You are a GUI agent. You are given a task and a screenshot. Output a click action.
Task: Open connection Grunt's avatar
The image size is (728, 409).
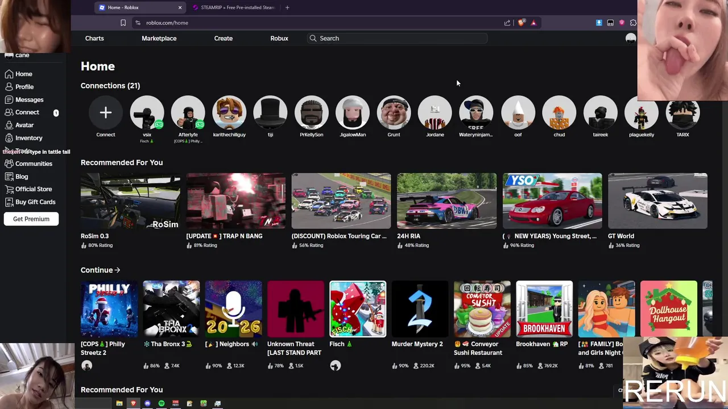pyautogui.click(x=394, y=112)
